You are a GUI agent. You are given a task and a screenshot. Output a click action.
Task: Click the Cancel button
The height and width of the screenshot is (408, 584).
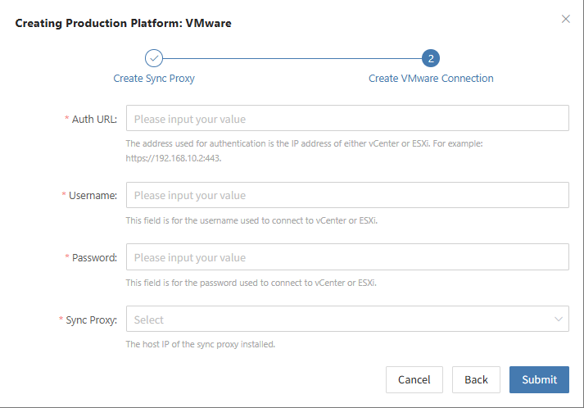414,379
